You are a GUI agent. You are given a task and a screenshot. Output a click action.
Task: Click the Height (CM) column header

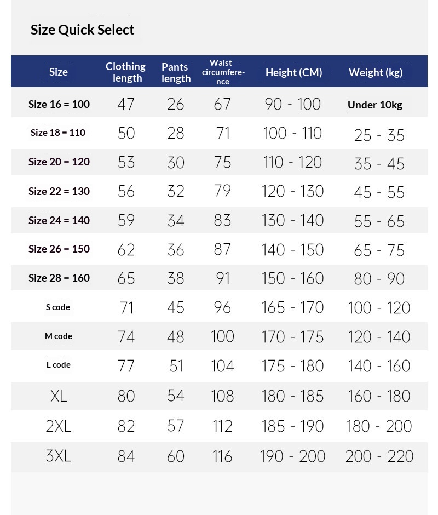[x=293, y=72]
